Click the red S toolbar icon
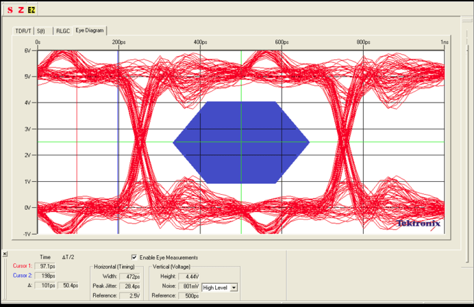474x307 pixels. click(10, 10)
